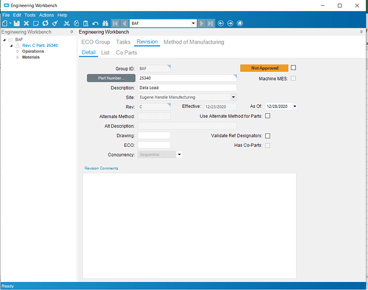Click the Clear broom icon
The width and height of the screenshot is (368, 290).
(55, 23)
